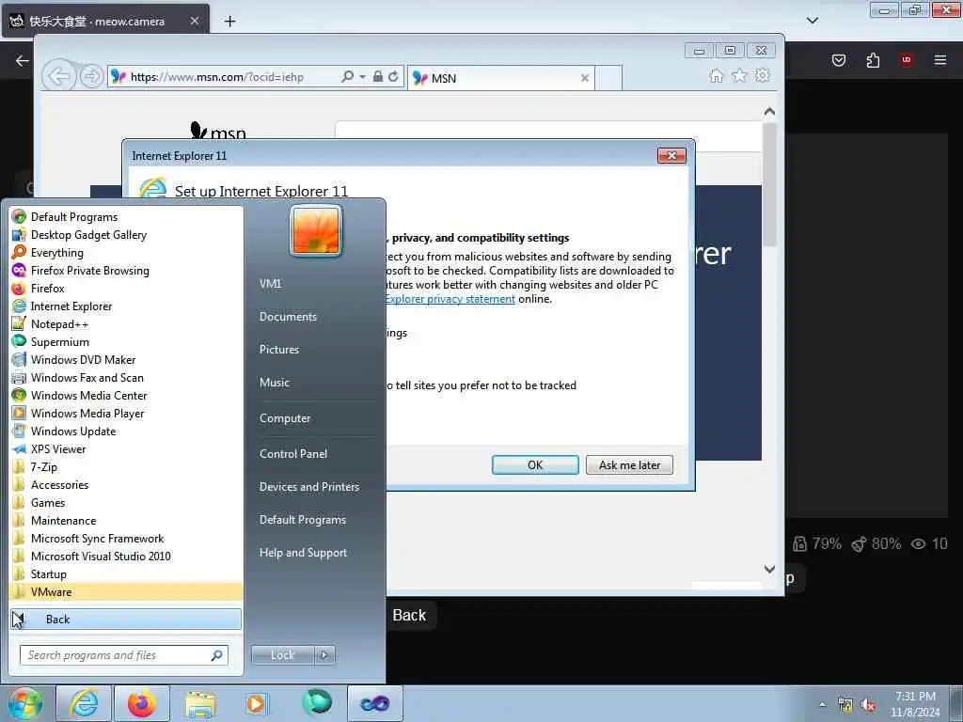The height and width of the screenshot is (722, 963).
Task: Open Windows Media Player taskbar icon
Action: point(256,703)
